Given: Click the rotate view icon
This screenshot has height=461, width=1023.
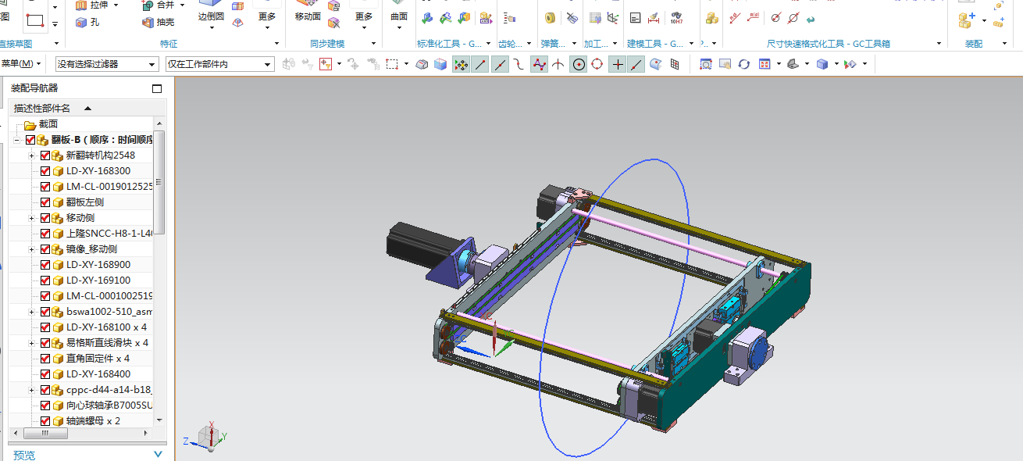Looking at the screenshot, I should click(744, 64).
